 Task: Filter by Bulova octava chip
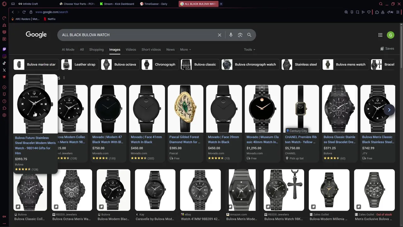[x=120, y=65]
